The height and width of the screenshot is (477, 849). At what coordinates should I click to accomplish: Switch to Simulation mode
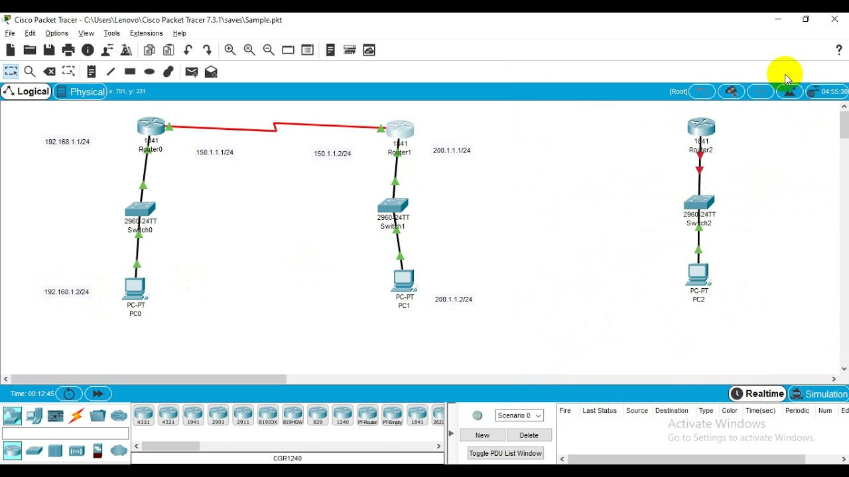coord(818,394)
